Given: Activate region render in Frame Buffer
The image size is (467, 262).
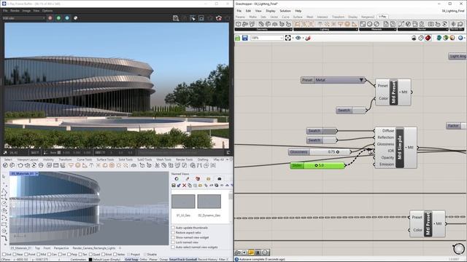Looking at the screenshot, I should (x=201, y=18).
